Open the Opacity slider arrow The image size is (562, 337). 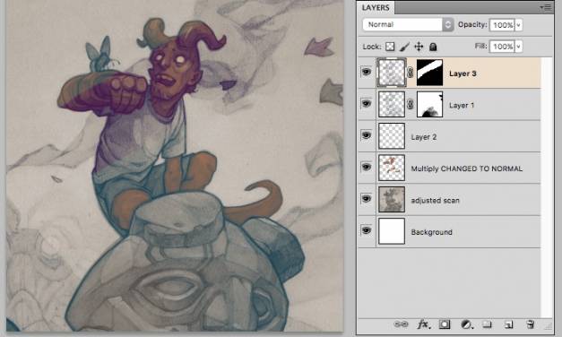pyautogui.click(x=519, y=25)
